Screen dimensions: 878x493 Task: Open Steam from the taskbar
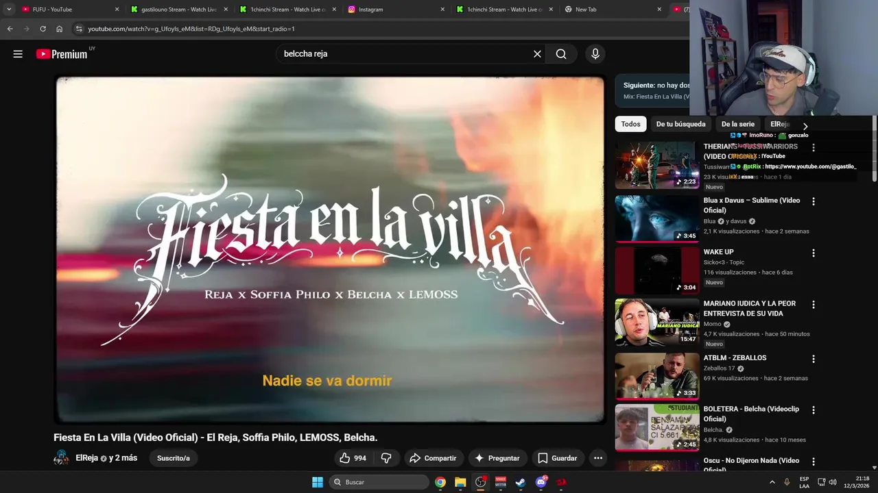tap(521, 482)
